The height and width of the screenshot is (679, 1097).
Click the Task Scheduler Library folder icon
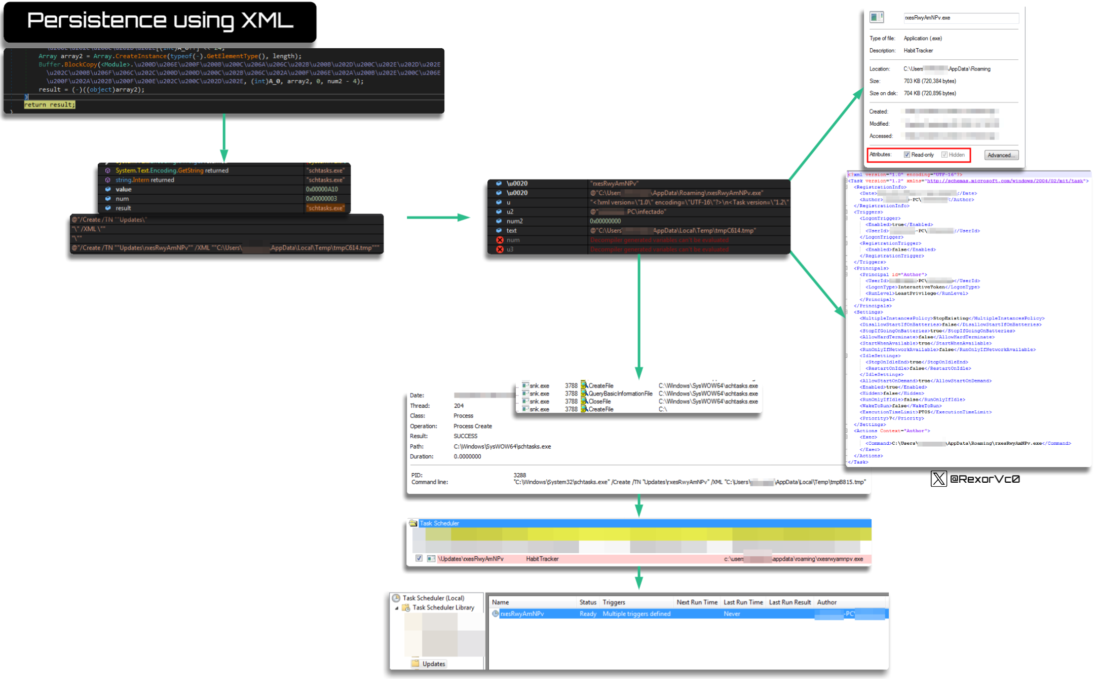(x=406, y=607)
